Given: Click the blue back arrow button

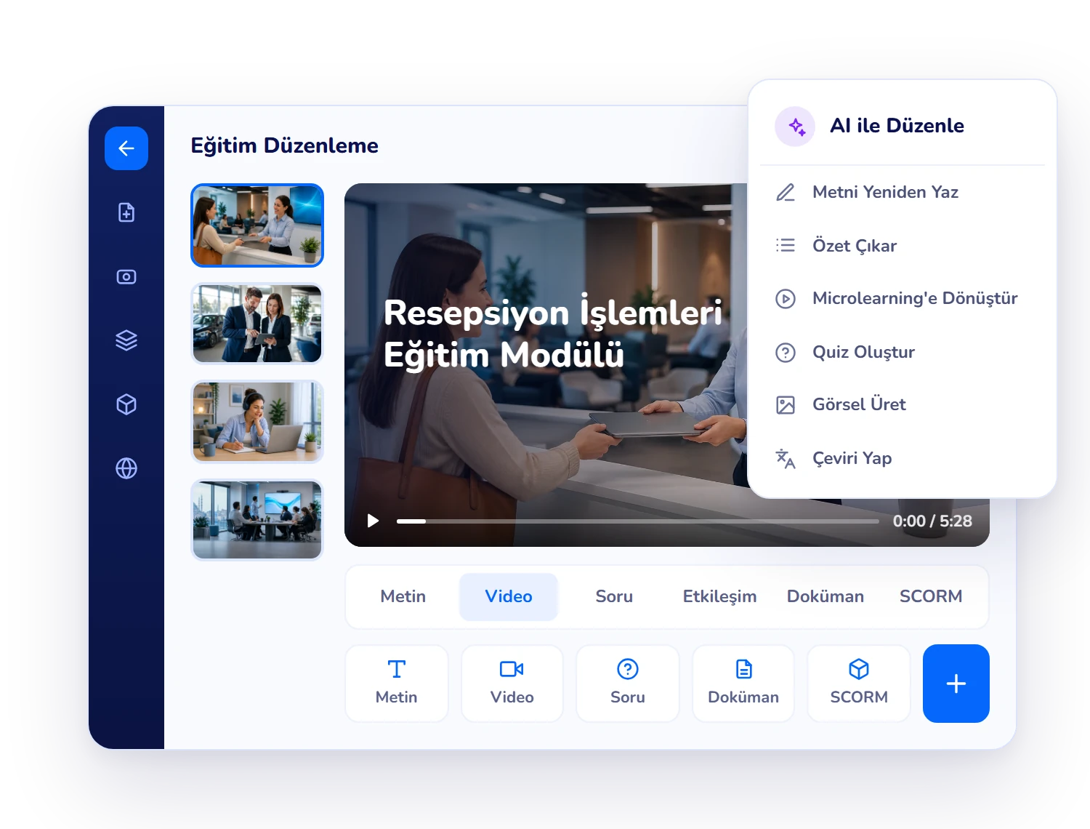Looking at the screenshot, I should [126, 148].
